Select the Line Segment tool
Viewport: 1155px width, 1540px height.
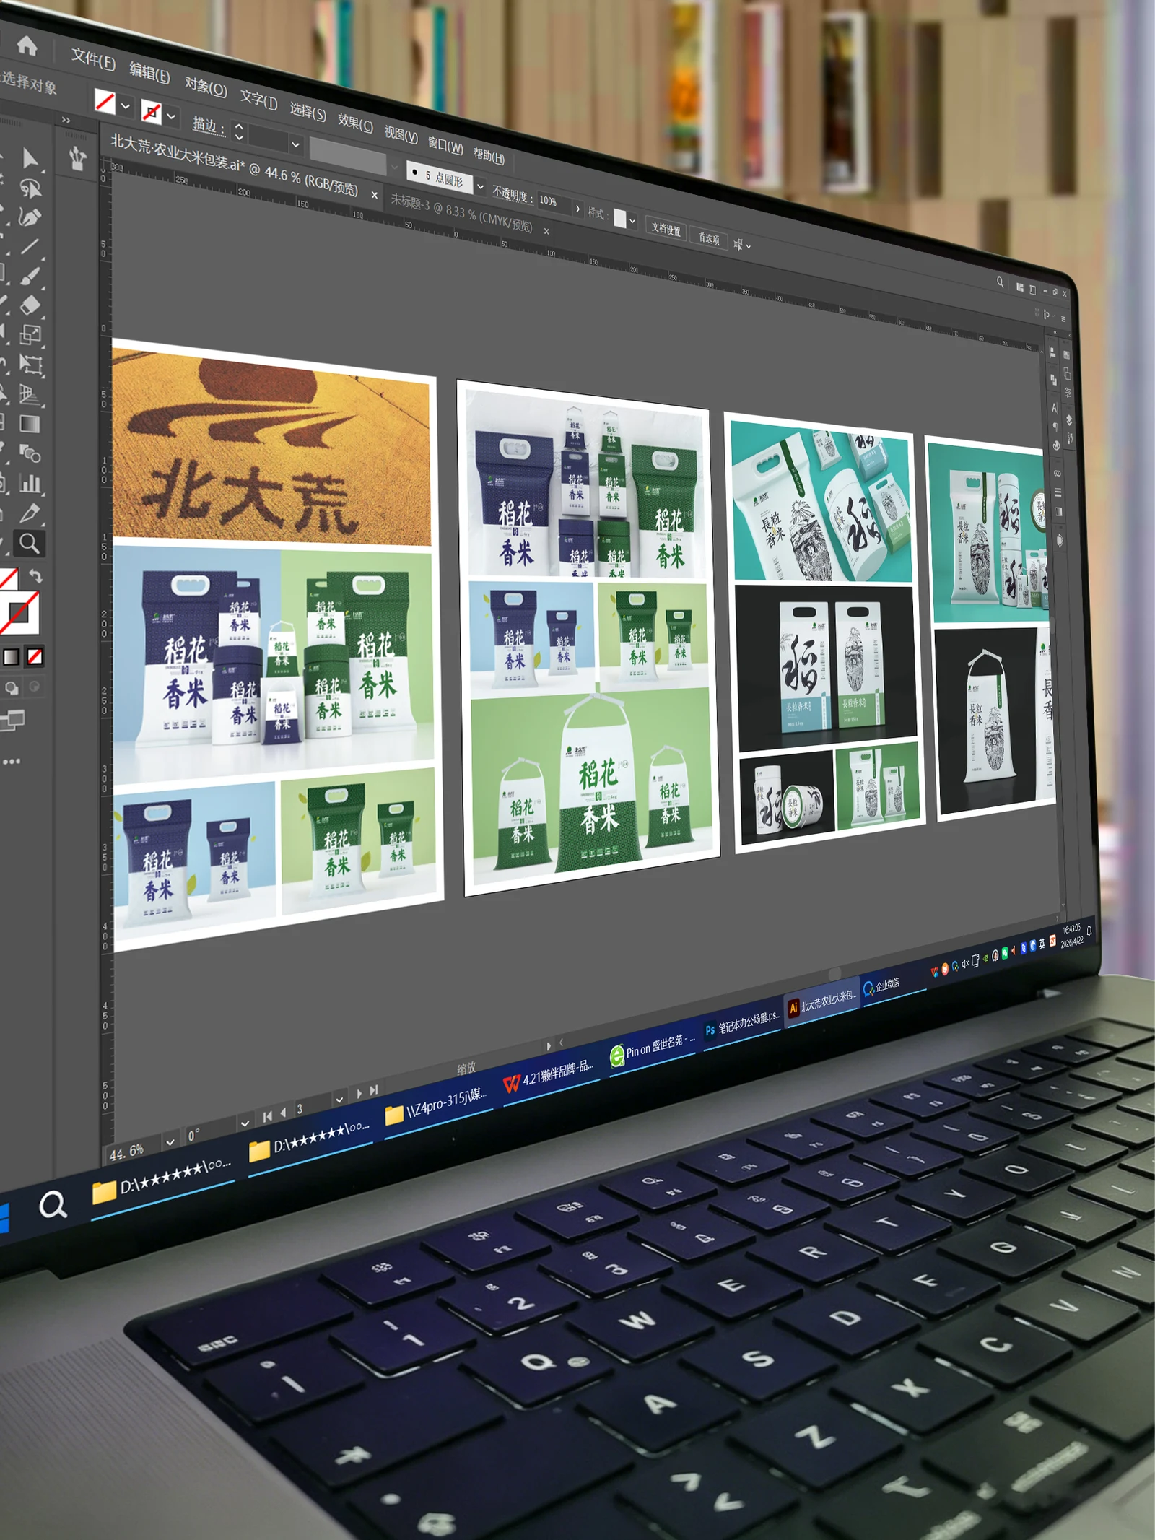point(29,246)
